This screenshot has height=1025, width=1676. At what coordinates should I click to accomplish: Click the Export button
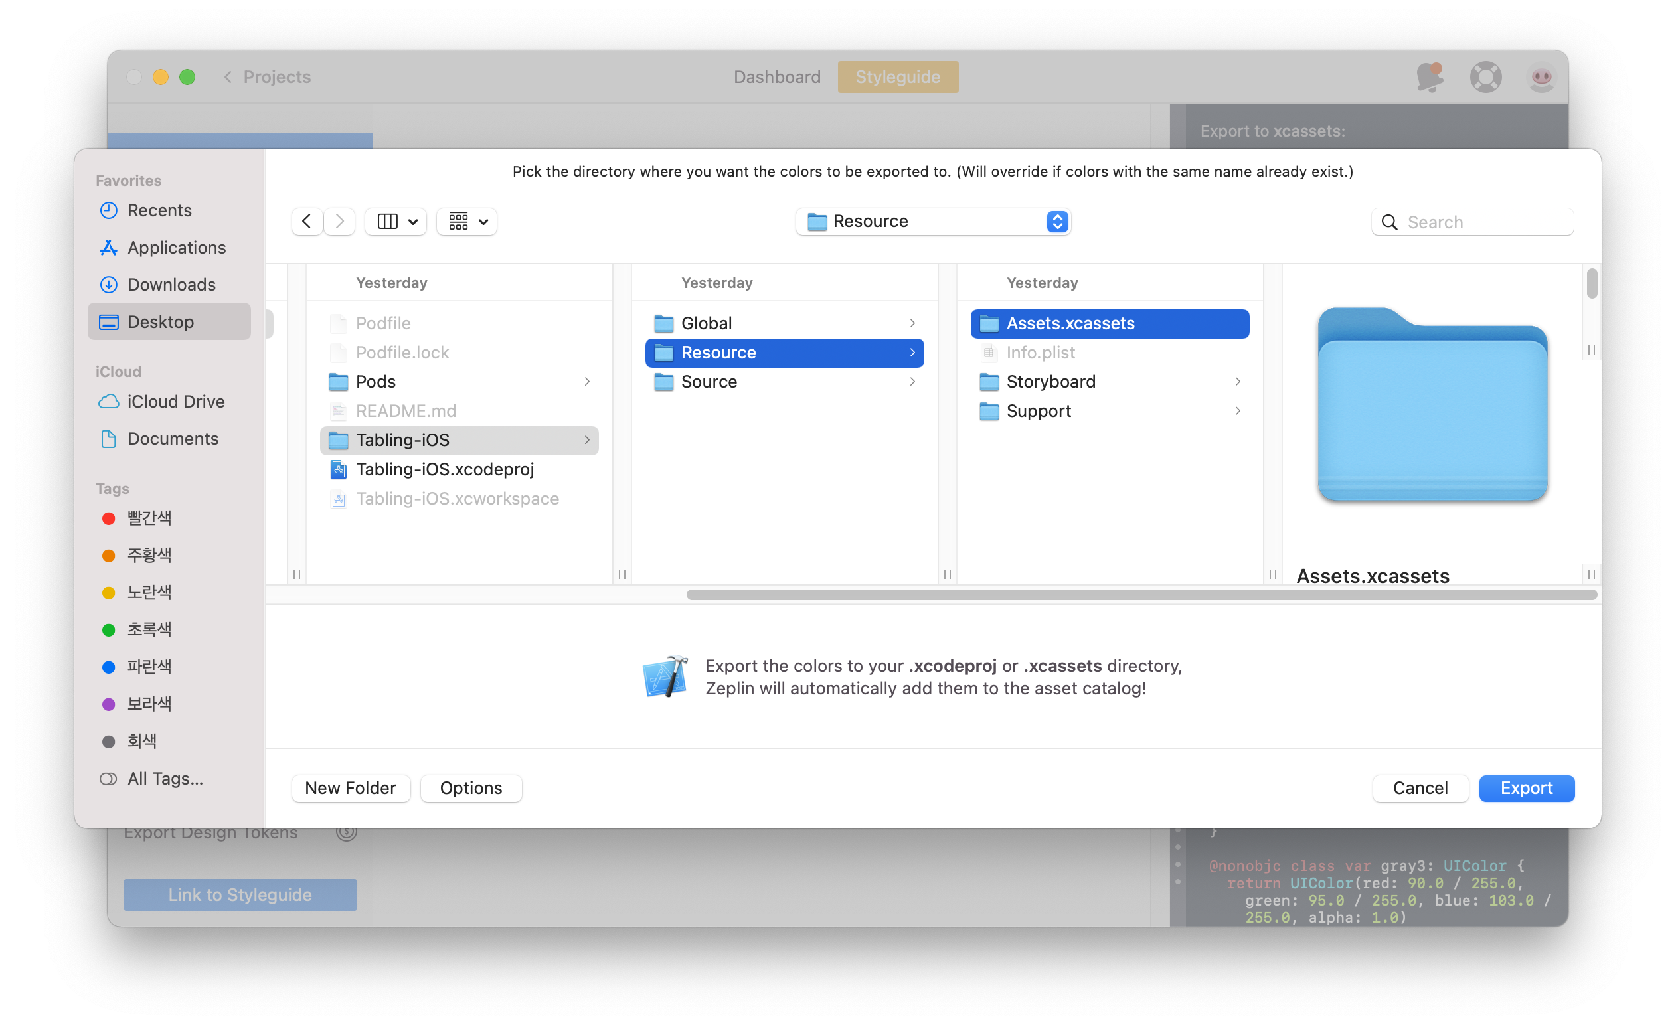[x=1526, y=787]
